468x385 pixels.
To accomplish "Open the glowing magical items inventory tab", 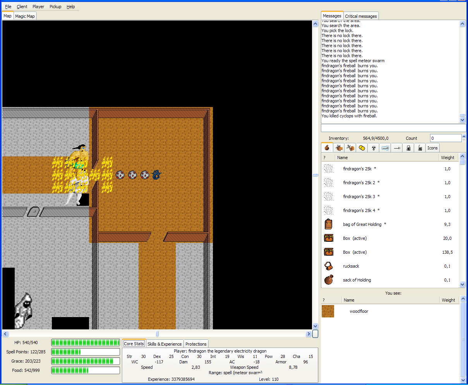I will (385, 148).
